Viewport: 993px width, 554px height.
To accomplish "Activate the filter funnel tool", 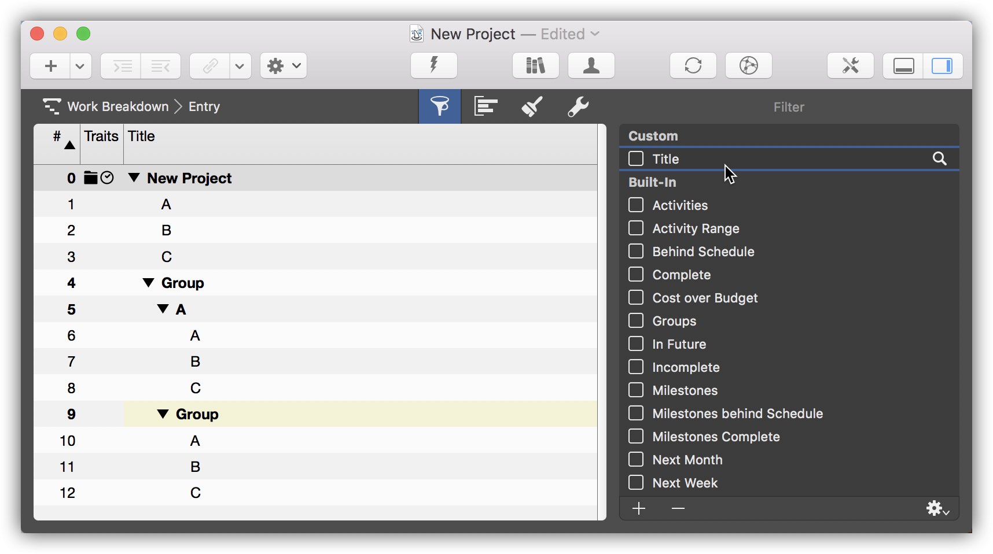I will (439, 106).
